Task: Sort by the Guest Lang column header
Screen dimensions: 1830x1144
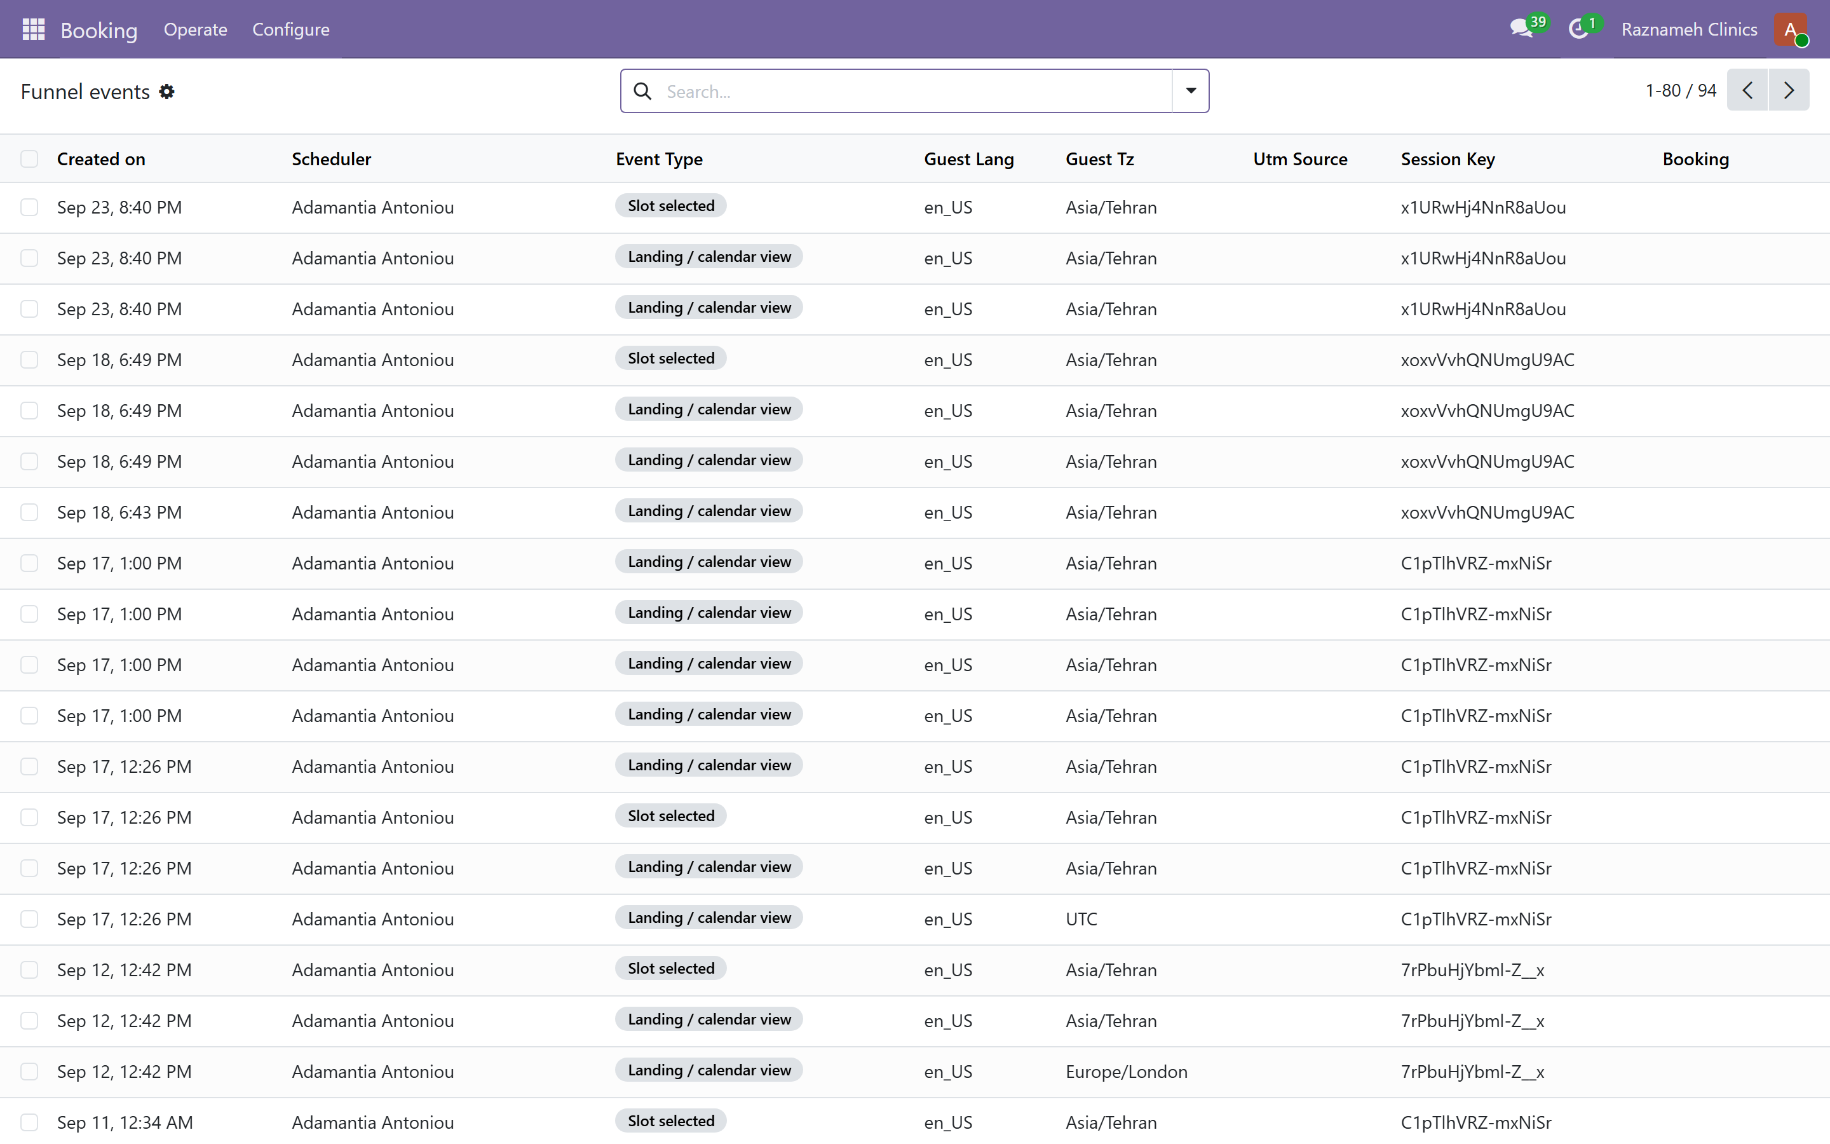Action: click(968, 159)
